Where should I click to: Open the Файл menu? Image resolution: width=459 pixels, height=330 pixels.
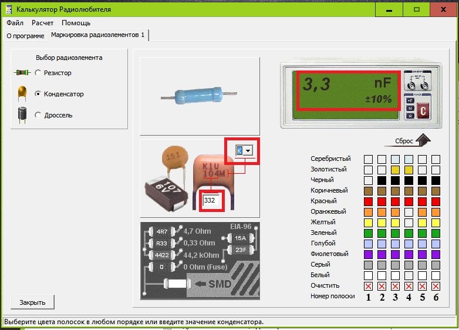pyautogui.click(x=15, y=23)
